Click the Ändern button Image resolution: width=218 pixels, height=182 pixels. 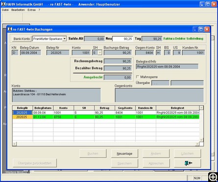(x=156, y=154)
